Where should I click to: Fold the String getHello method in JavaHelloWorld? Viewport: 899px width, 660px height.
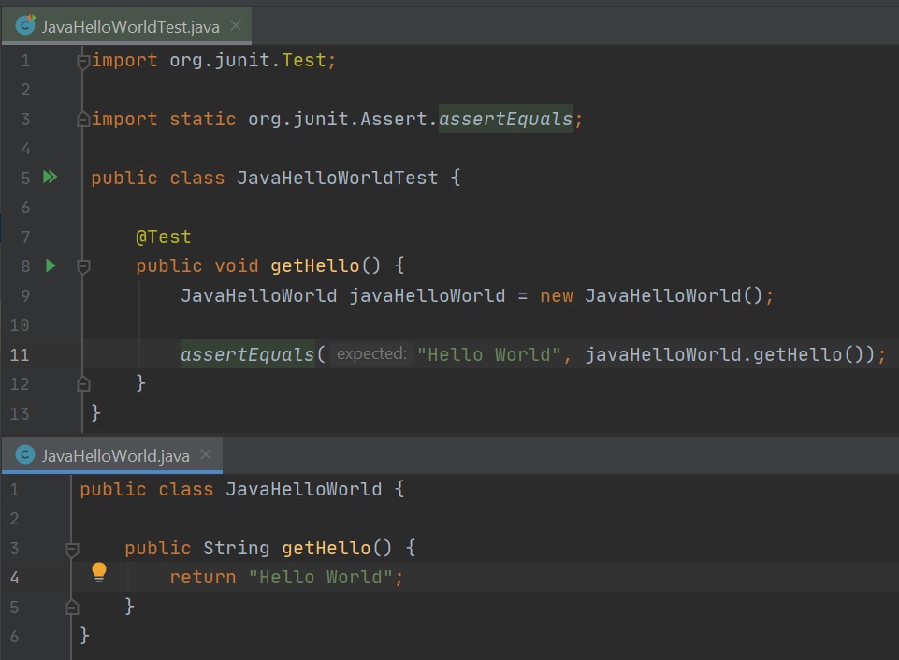point(72,549)
